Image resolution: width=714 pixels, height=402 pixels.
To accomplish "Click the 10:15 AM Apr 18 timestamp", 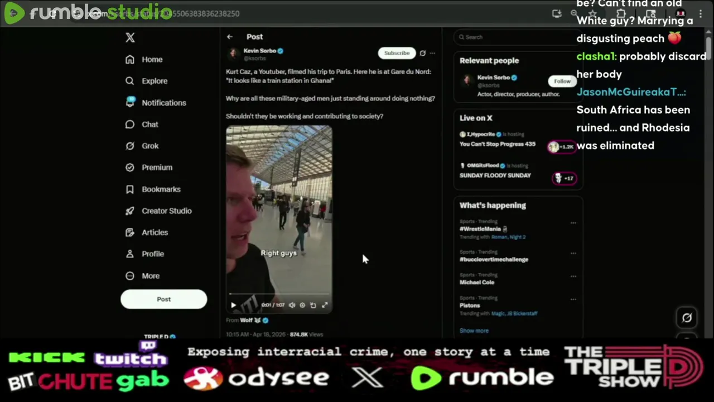I will coord(255,334).
